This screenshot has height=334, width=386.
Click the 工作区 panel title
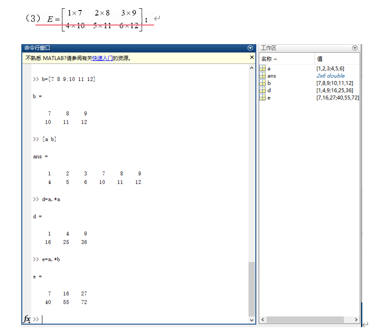click(x=268, y=48)
